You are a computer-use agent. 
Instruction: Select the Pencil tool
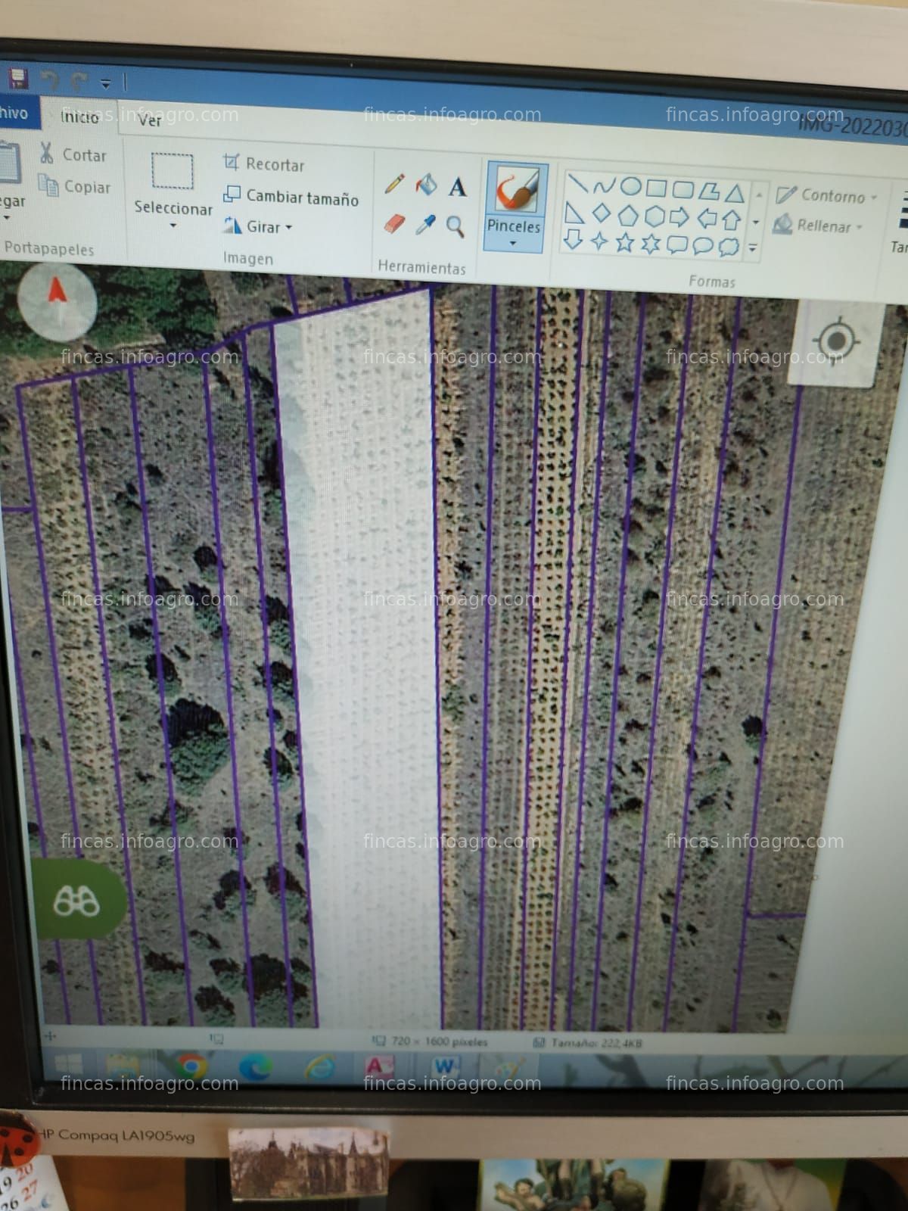tap(394, 183)
